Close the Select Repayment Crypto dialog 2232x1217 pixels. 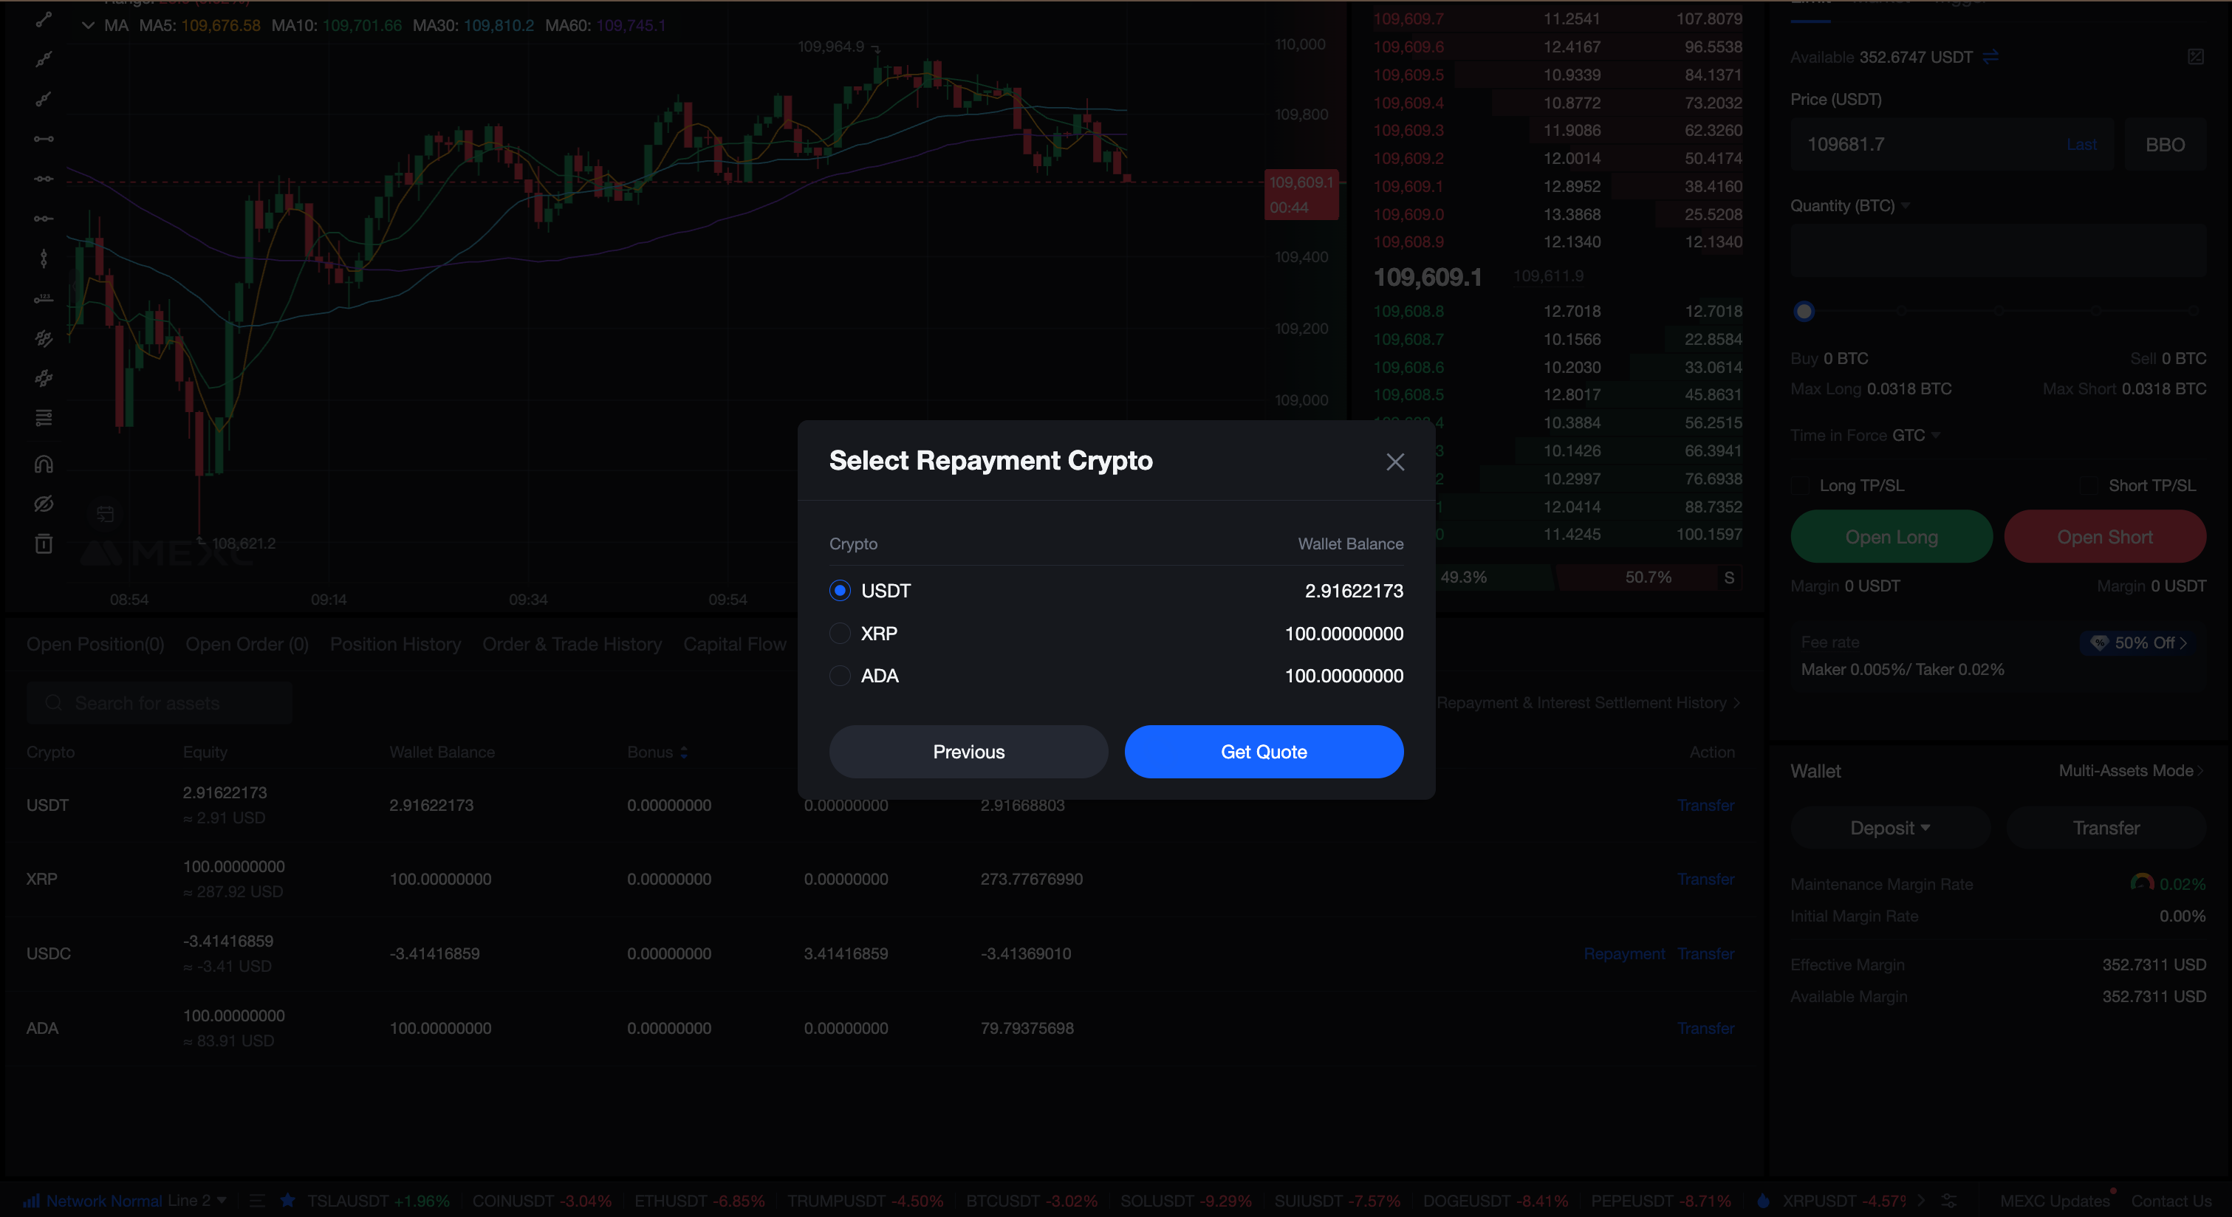(x=1394, y=462)
